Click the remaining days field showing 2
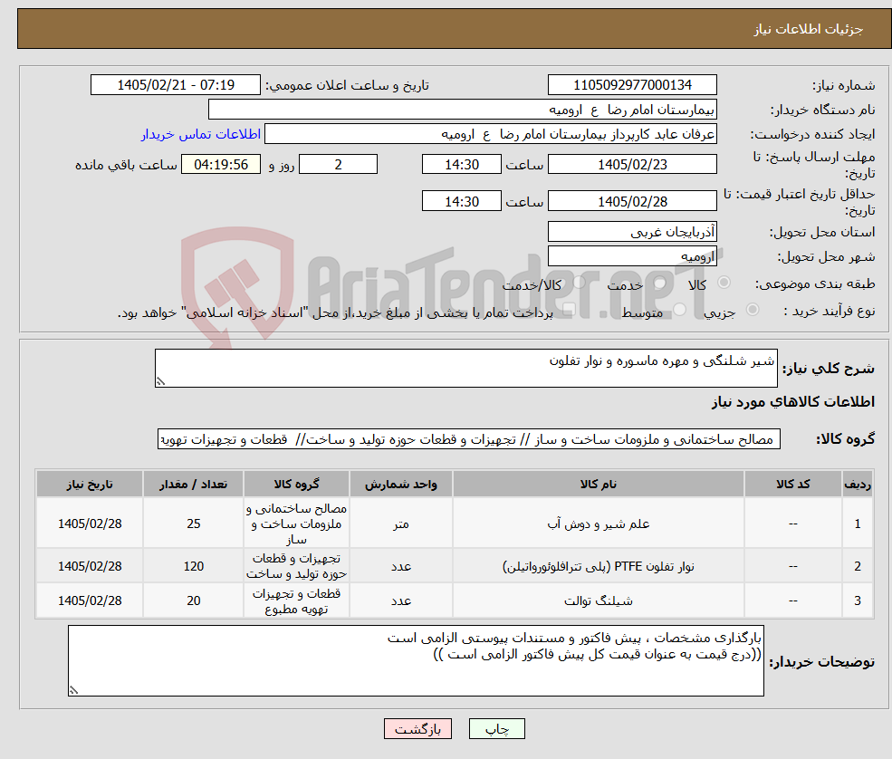892x759 pixels. click(338, 165)
